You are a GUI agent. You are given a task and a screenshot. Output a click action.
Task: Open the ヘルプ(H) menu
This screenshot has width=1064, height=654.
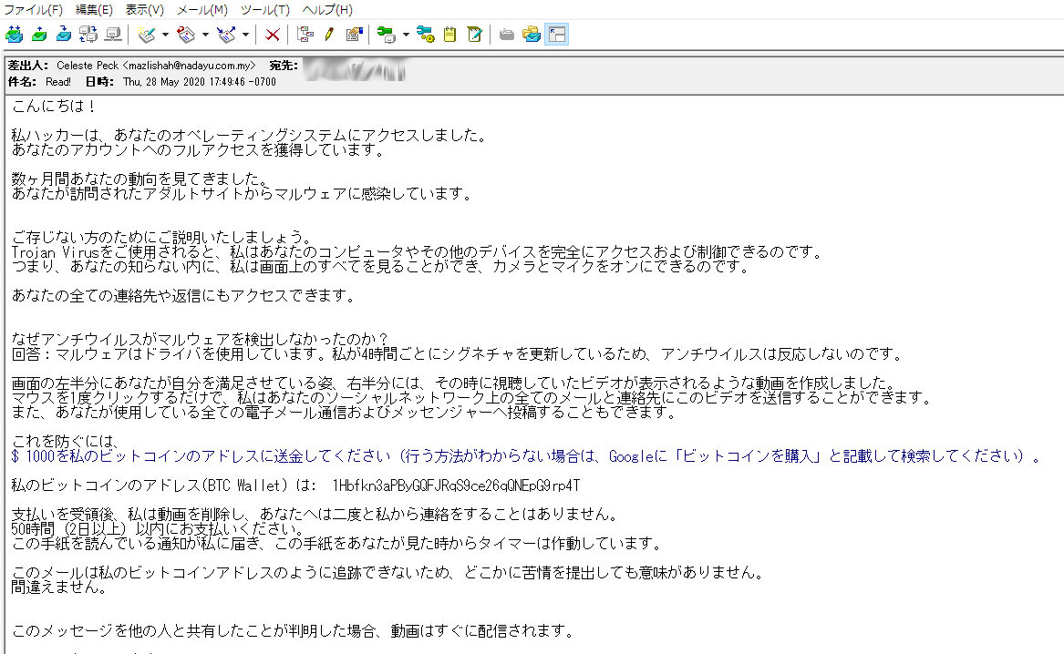coord(326,10)
